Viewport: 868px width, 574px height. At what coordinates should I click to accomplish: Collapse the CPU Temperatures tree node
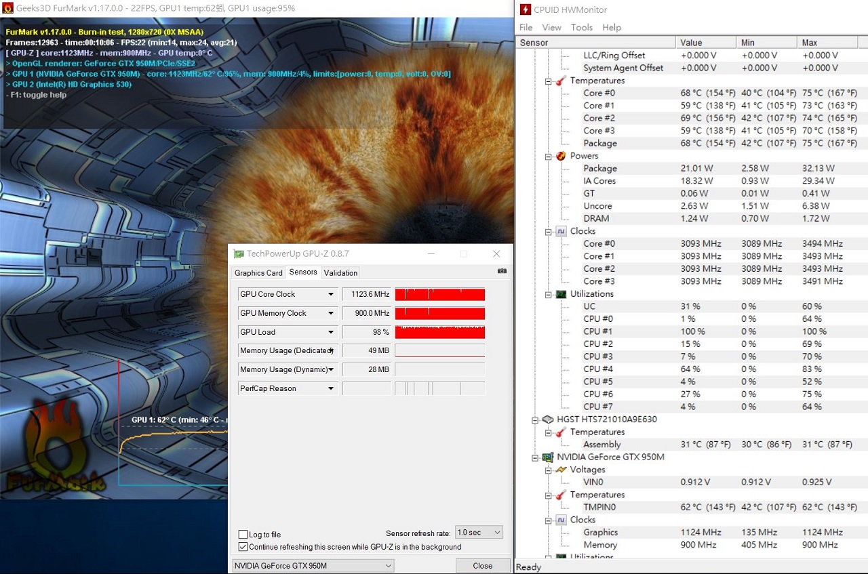pos(548,81)
